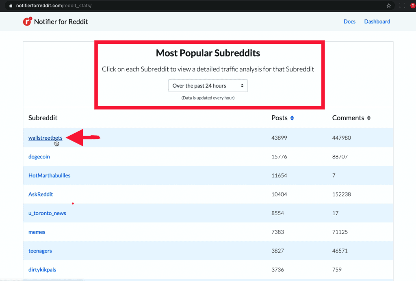Select comments count 46571
Image resolution: width=416 pixels, height=281 pixels.
(340, 251)
